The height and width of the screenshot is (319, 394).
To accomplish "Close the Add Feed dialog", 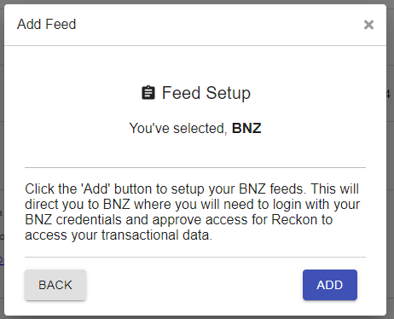I will click(x=368, y=25).
